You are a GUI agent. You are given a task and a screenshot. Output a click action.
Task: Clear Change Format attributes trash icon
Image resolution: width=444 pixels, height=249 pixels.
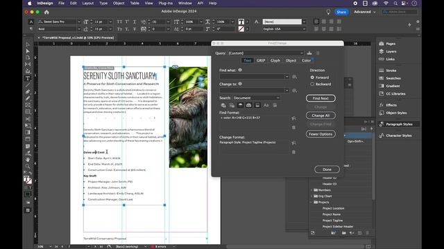coord(293,152)
